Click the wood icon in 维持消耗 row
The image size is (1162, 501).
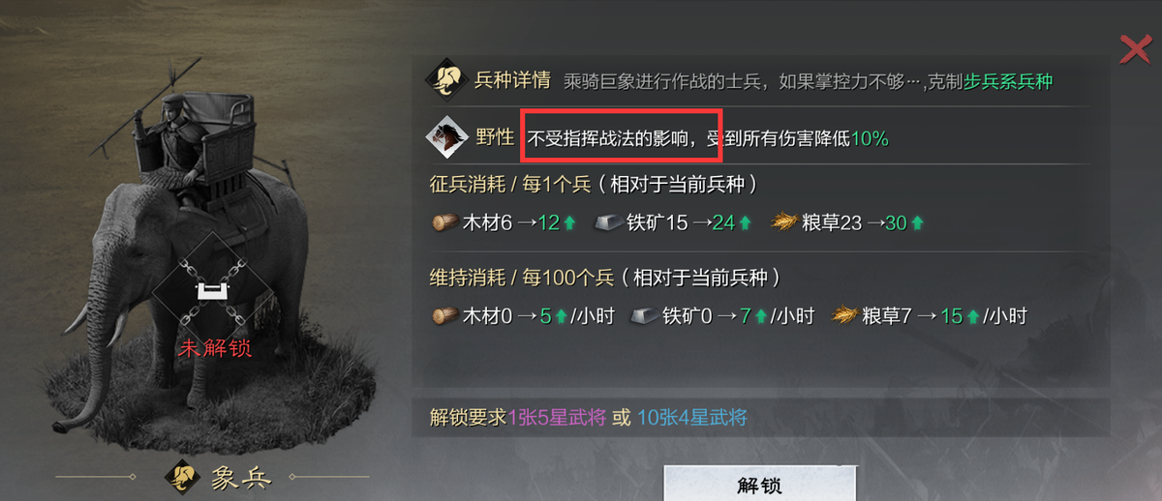click(x=444, y=315)
